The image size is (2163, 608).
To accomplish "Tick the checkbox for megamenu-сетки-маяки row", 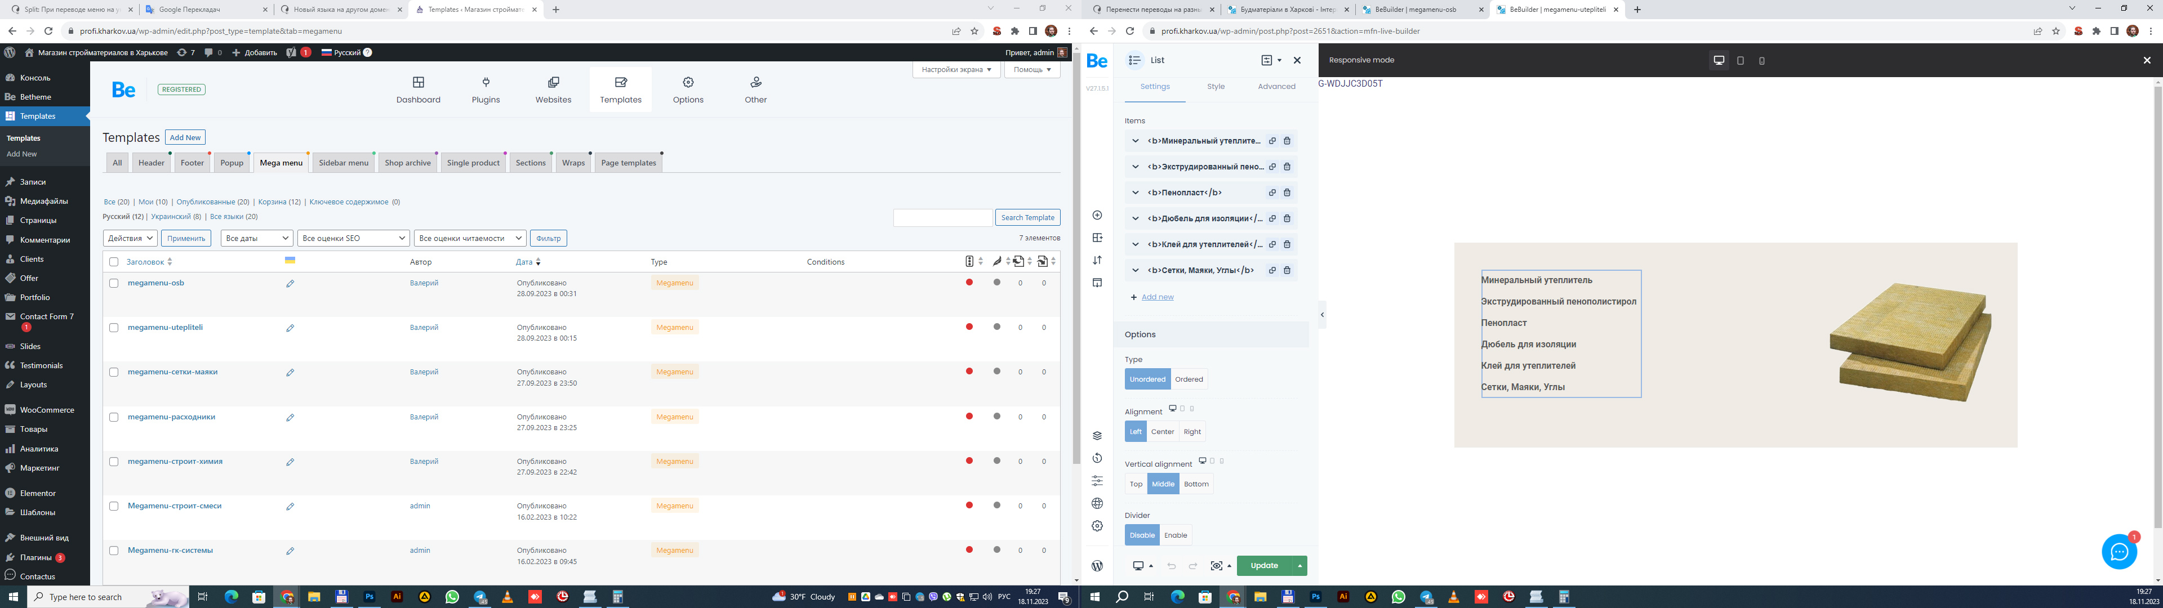I will 114,373.
